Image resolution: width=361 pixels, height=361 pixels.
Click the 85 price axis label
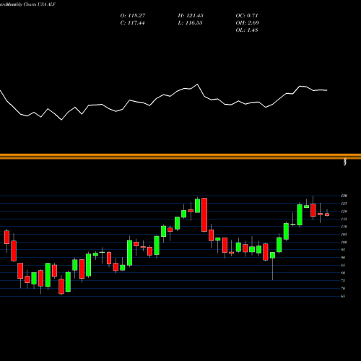click(343, 265)
